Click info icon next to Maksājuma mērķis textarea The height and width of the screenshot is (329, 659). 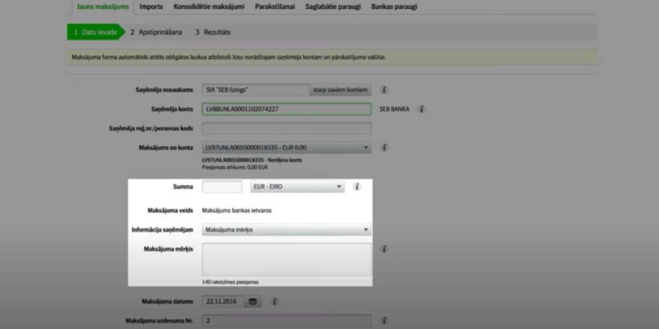[x=383, y=249]
